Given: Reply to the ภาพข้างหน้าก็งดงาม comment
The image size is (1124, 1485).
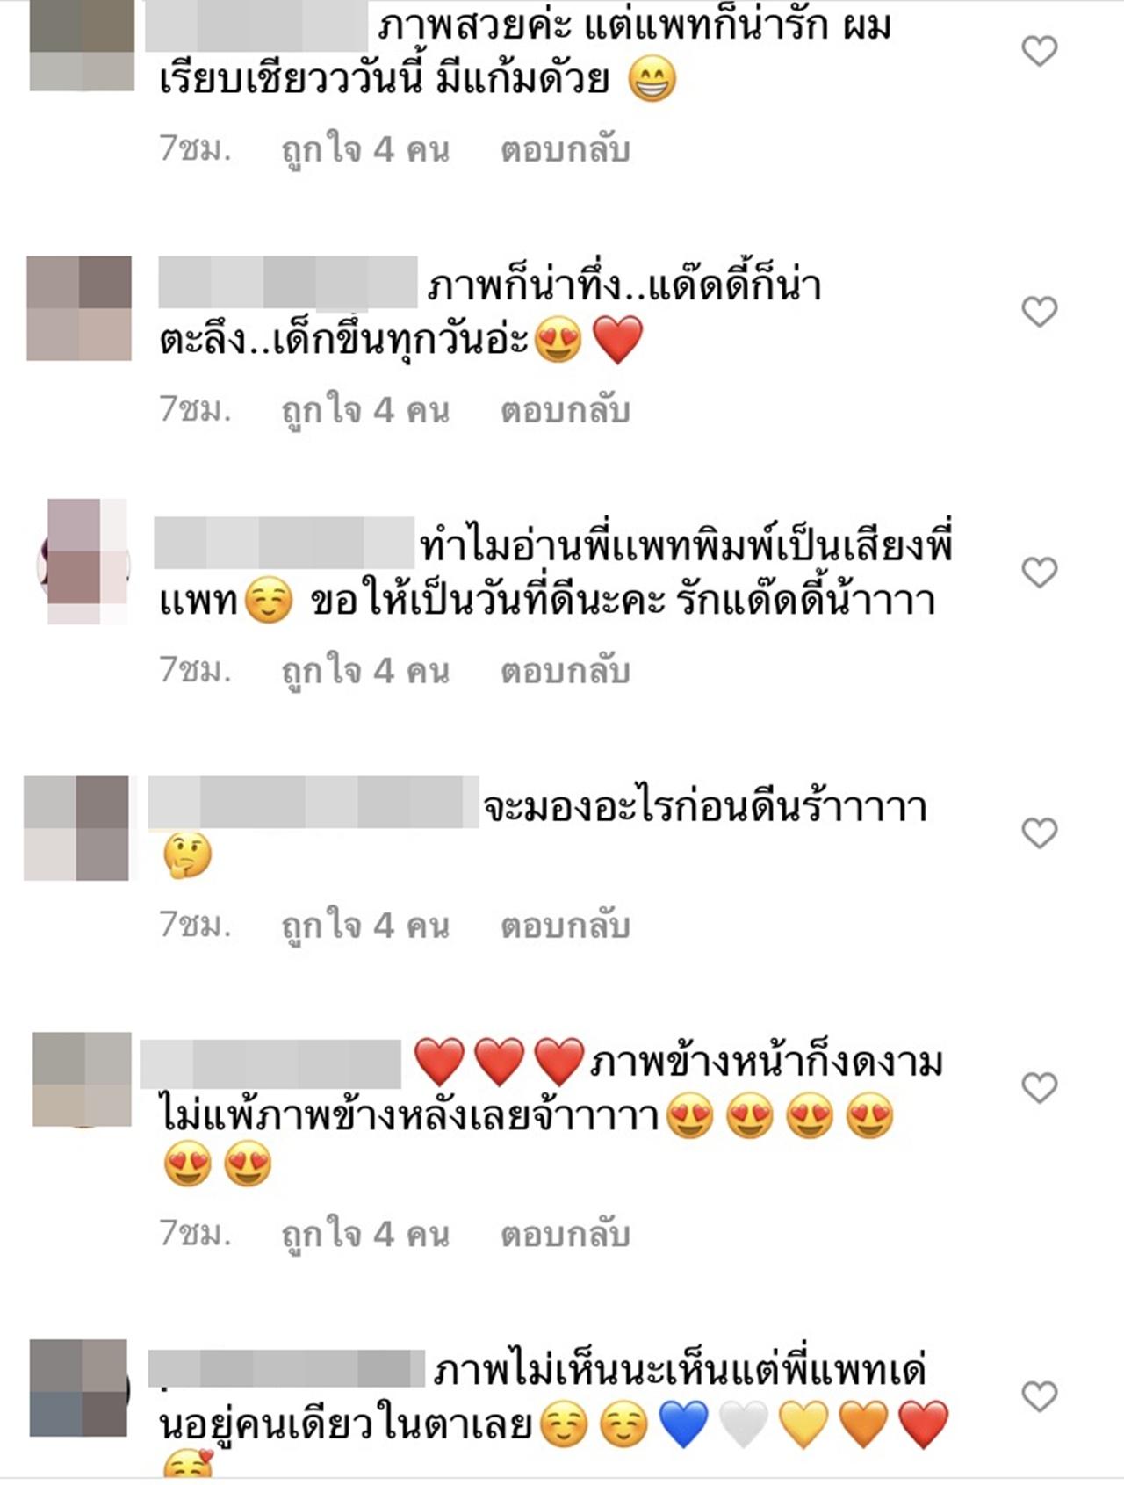Looking at the screenshot, I should pyautogui.click(x=566, y=1234).
